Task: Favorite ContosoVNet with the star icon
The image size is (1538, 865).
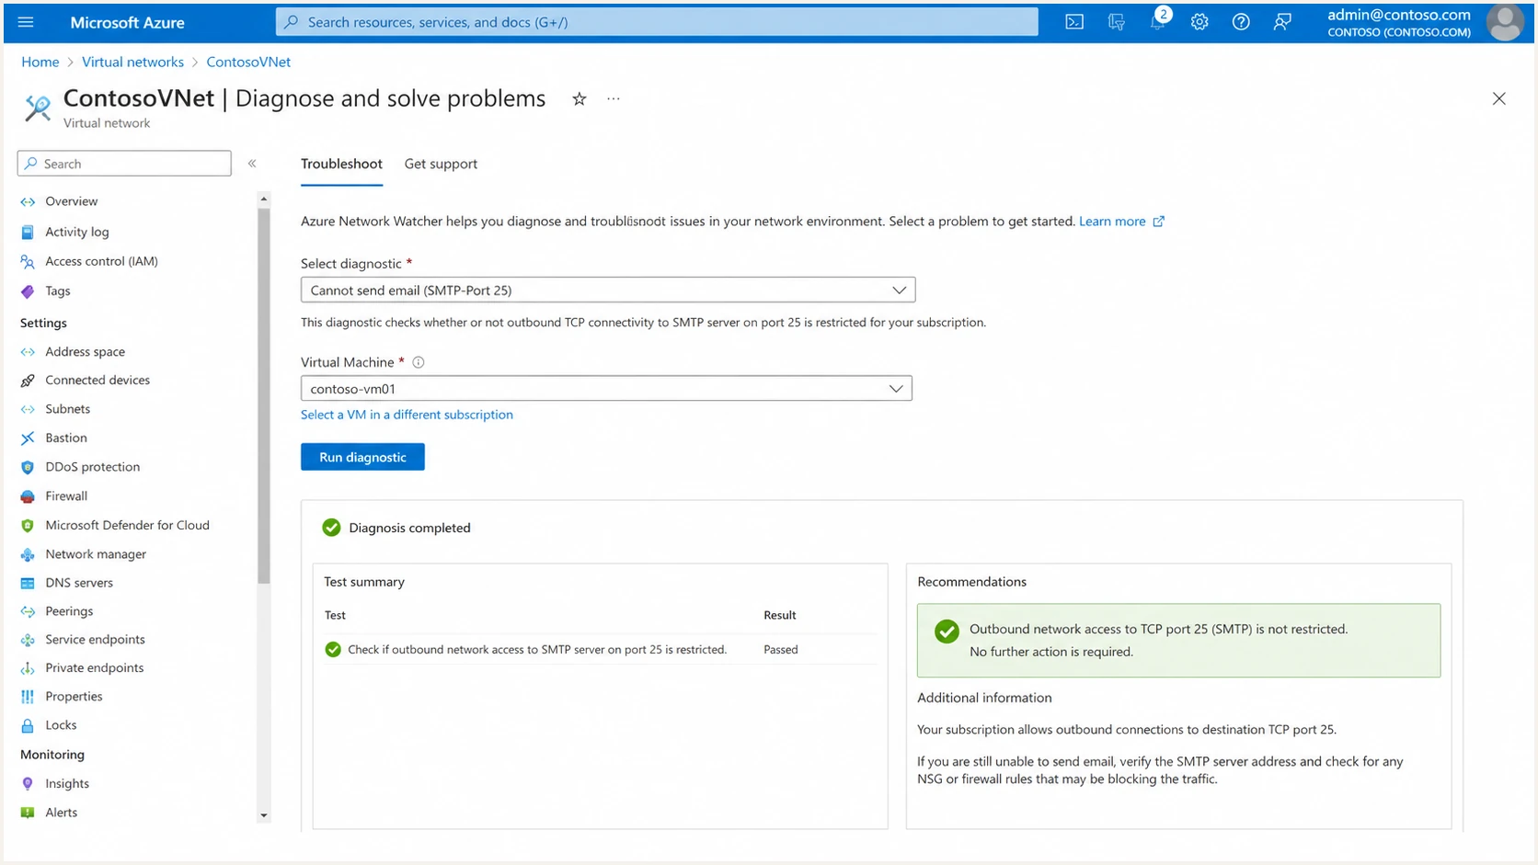Action: (x=579, y=98)
